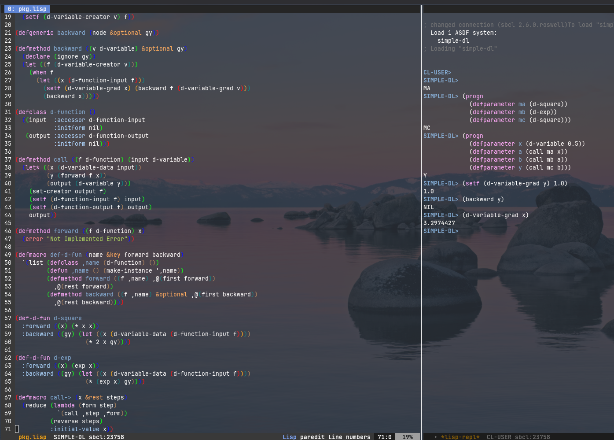Click the vertical divider between editor and REPL
The height and width of the screenshot is (440, 614).
coord(421,220)
